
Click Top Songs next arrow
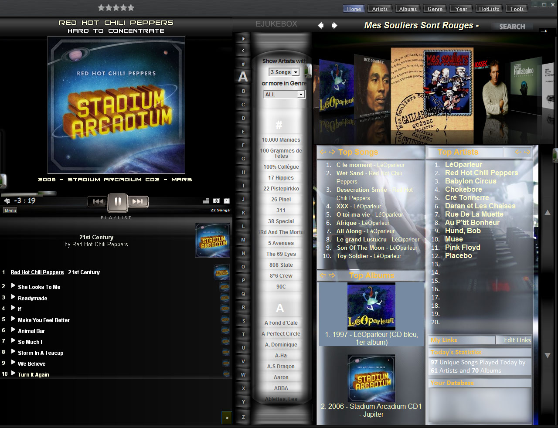tap(332, 152)
